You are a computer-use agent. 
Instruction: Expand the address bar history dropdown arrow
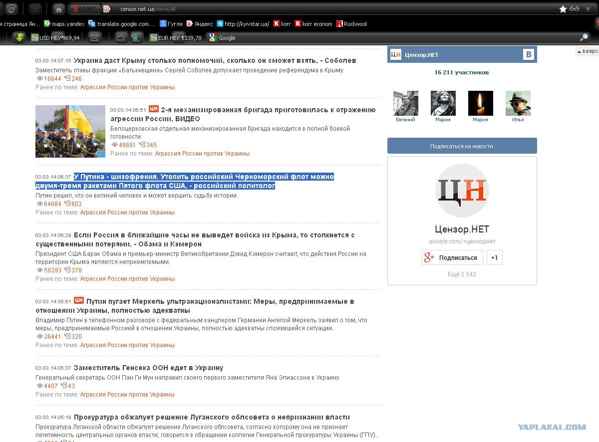(x=588, y=9)
